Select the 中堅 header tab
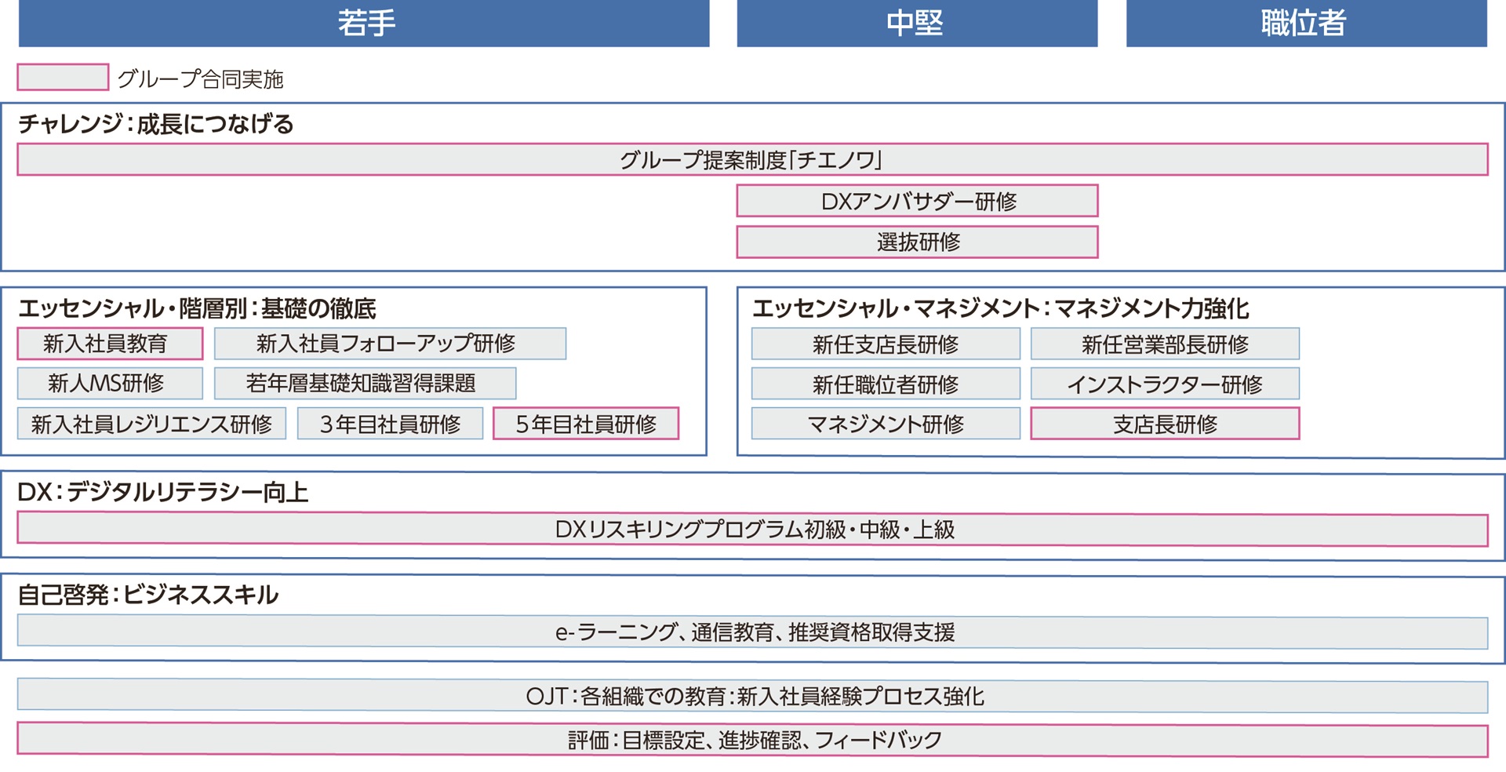Screen dimensions: 1506x772 point(916,24)
